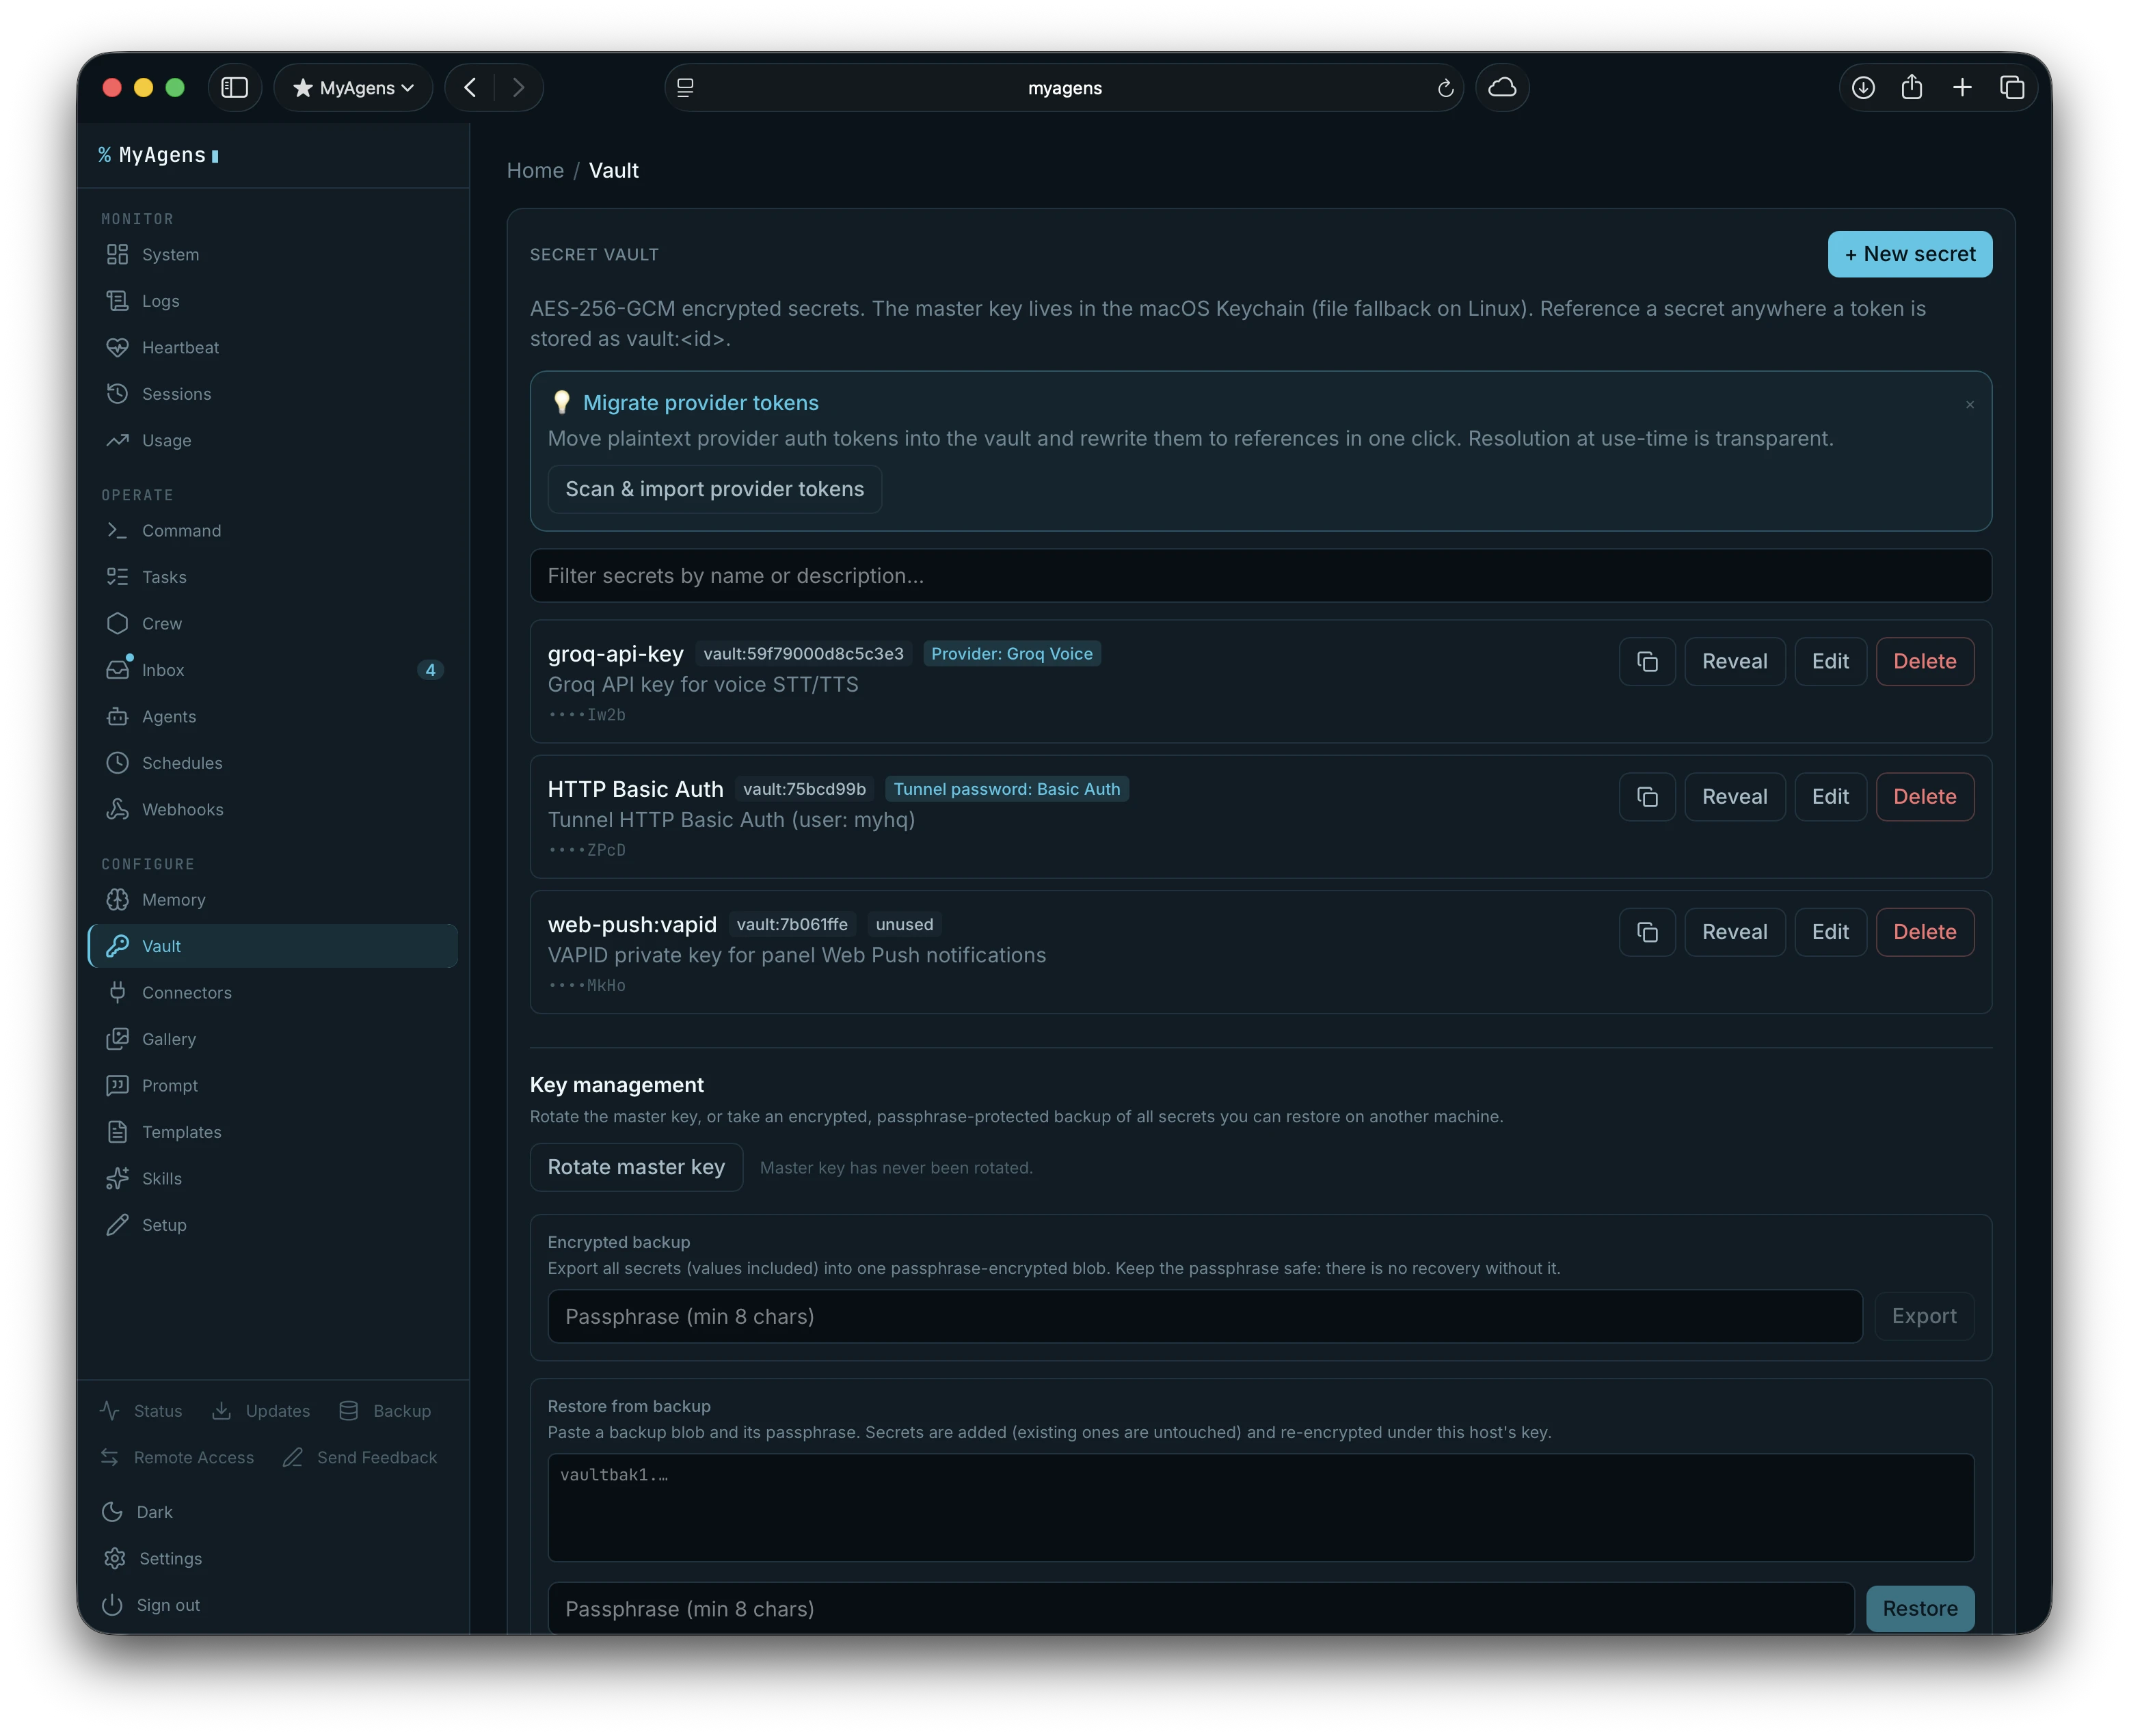The image size is (2129, 1736).
Task: Click the Provider: Groq Voice tag
Action: pos(1011,653)
